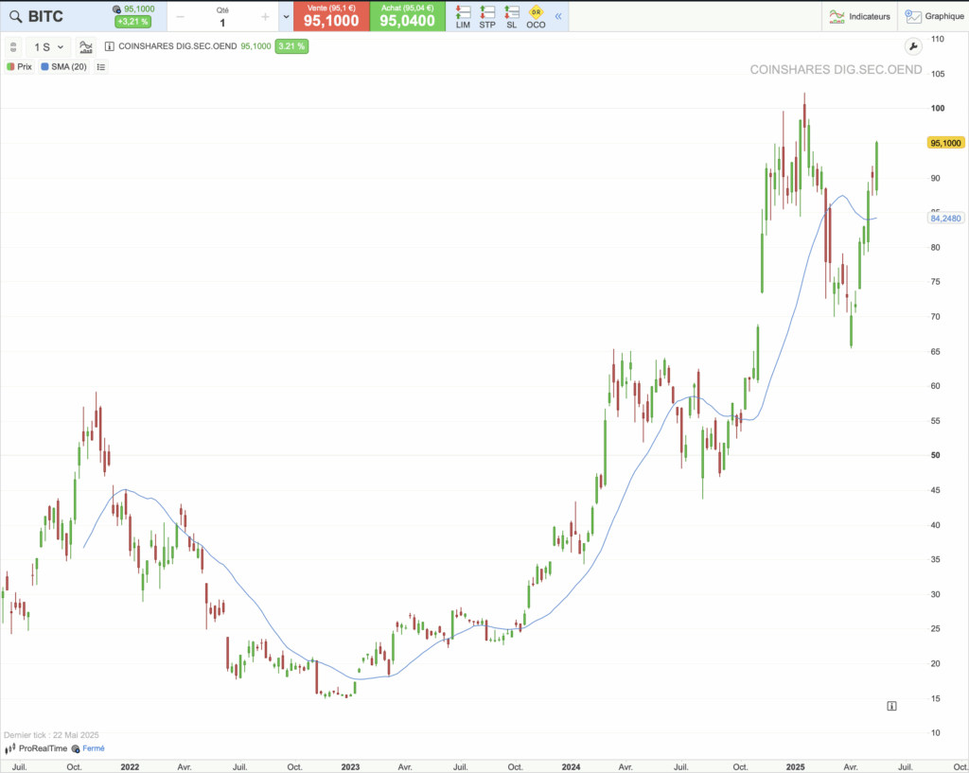Screen dimensions: 969x773
Task: Click the 2022 label on the time axis
Action: (130, 766)
